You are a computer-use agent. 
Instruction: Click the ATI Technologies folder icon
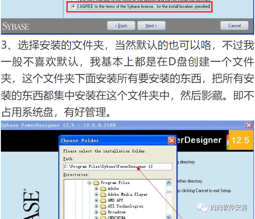[x=103, y=206]
